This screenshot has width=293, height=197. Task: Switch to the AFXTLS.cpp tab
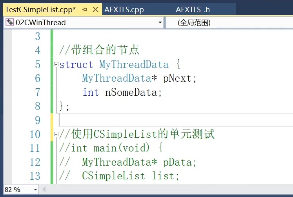tap(124, 9)
